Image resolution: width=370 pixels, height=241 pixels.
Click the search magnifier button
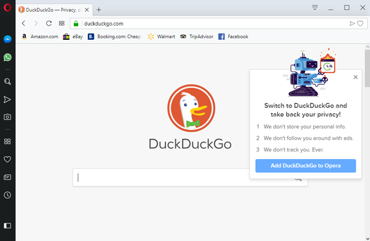[298, 179]
